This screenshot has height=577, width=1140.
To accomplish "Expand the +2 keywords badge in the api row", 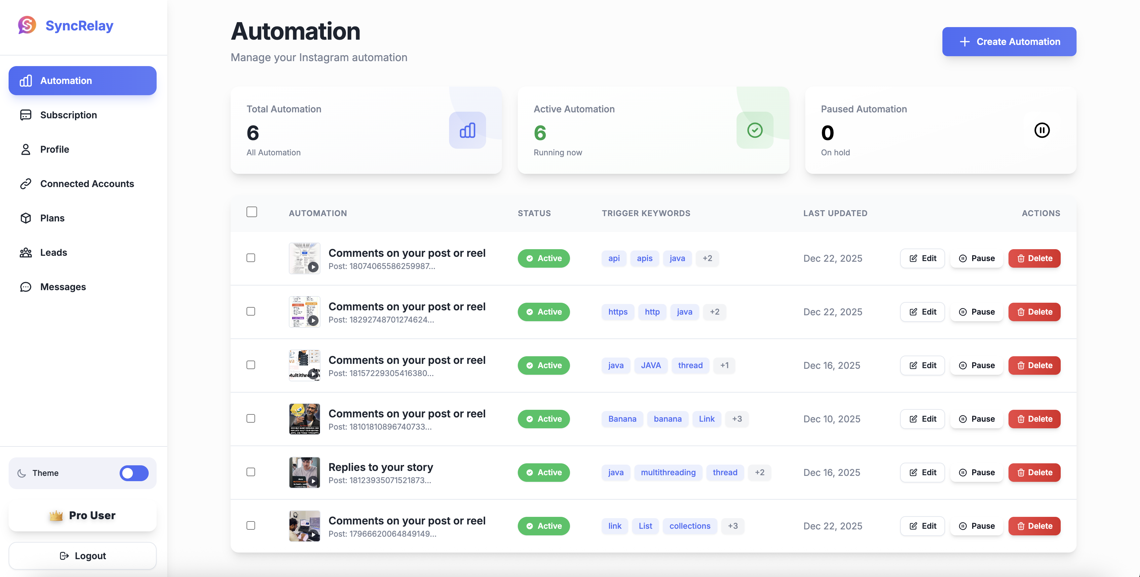I will (707, 258).
